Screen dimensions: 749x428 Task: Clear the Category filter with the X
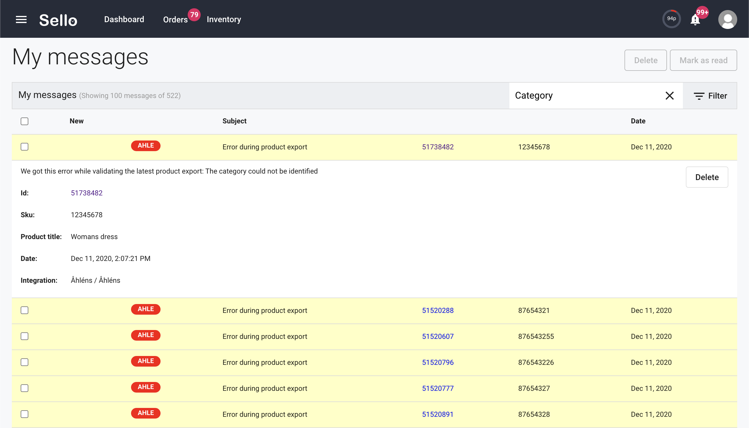click(670, 96)
